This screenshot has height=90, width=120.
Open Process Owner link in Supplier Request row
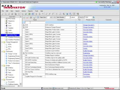tap(87, 76)
